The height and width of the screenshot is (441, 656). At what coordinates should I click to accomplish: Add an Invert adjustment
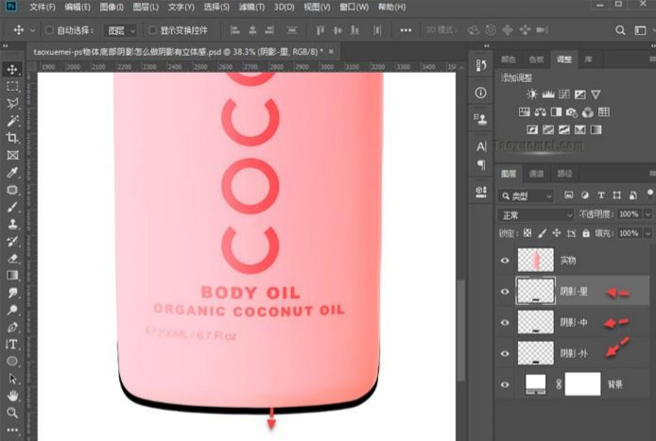click(x=532, y=129)
